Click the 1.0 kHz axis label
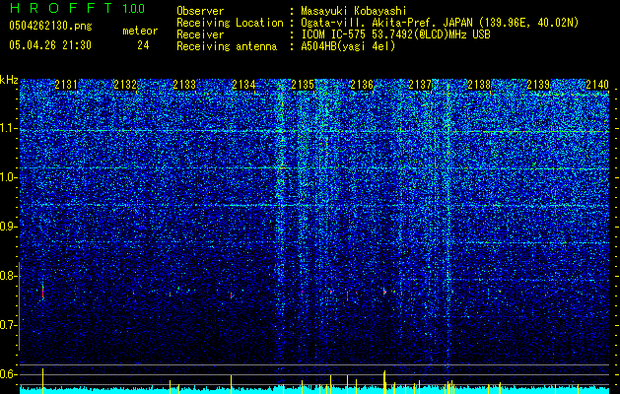620x394 pixels. 9,177
